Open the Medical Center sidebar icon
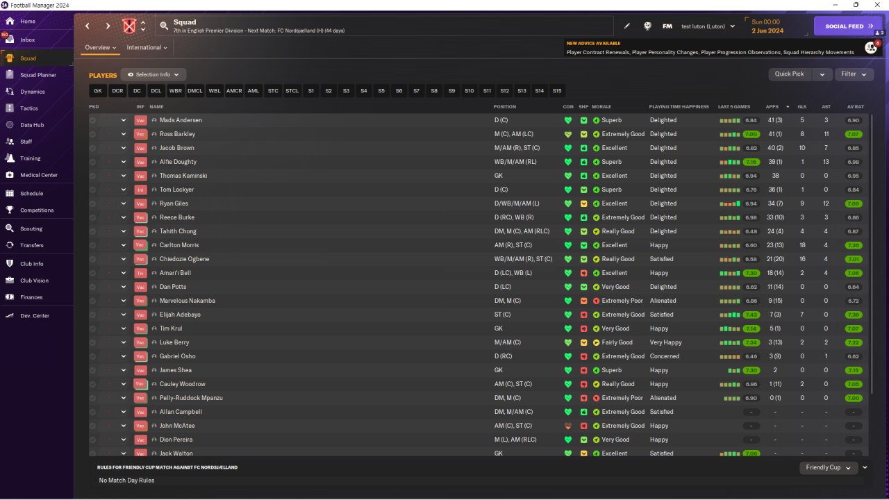Viewport: 889px width, 500px height. 10,175
